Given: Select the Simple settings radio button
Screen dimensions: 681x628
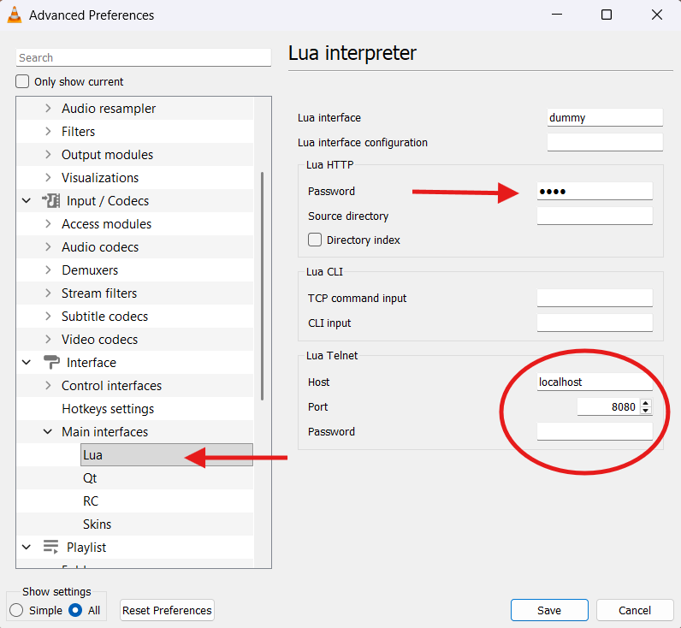Looking at the screenshot, I should (x=16, y=610).
